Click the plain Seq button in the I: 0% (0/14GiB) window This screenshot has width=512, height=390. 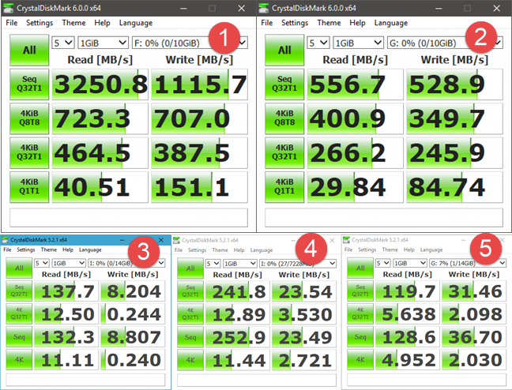[19, 336]
